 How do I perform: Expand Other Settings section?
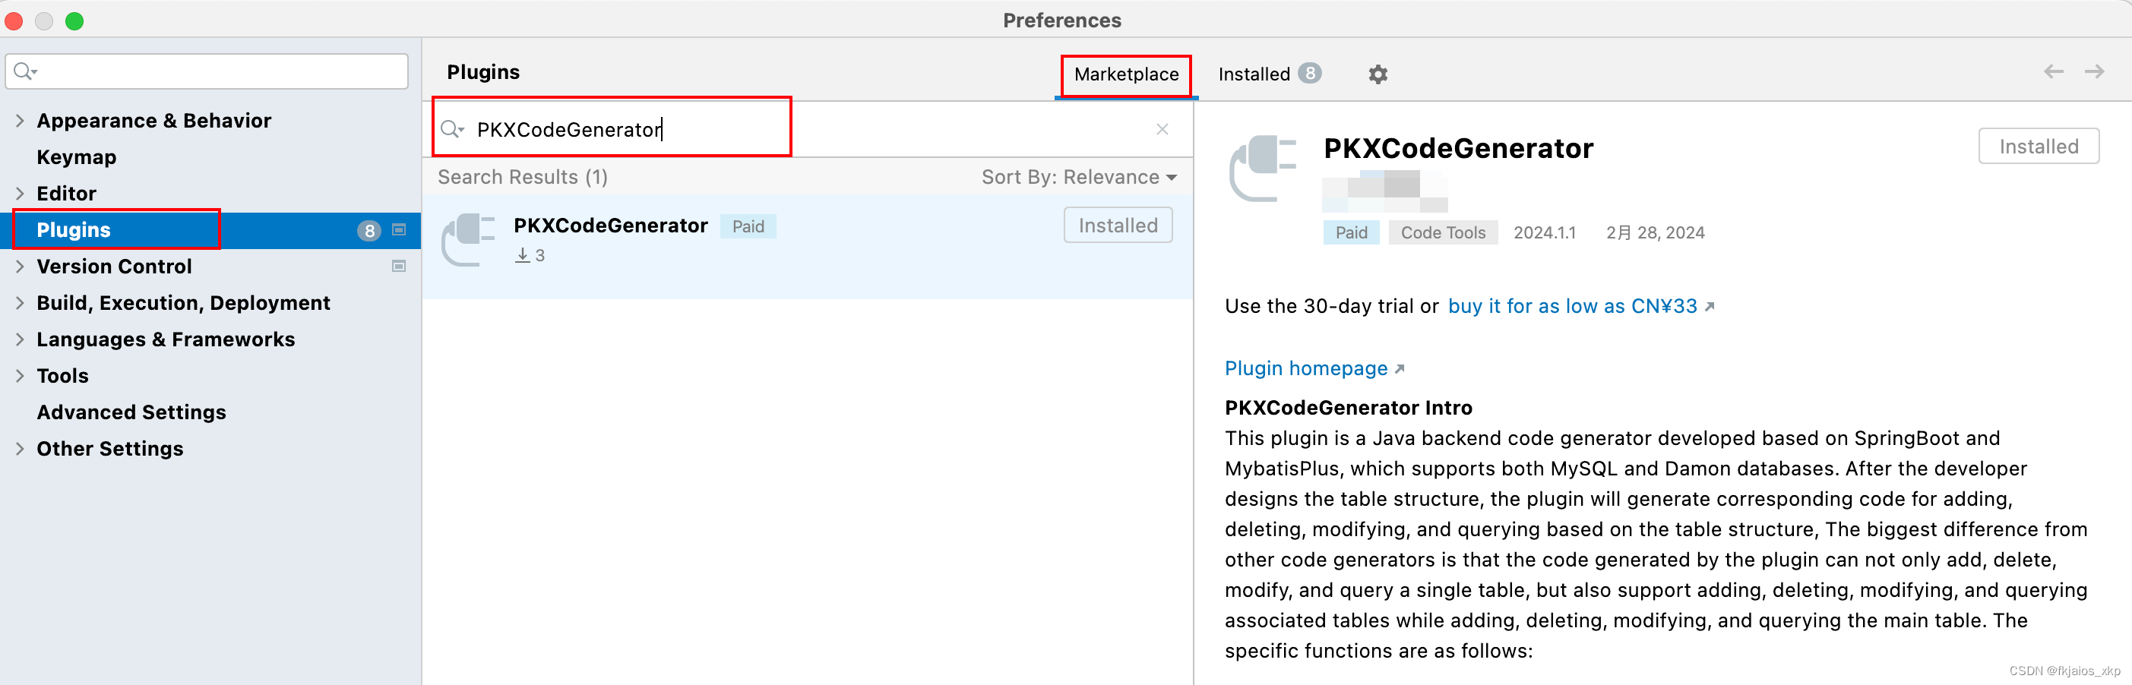coord(20,448)
